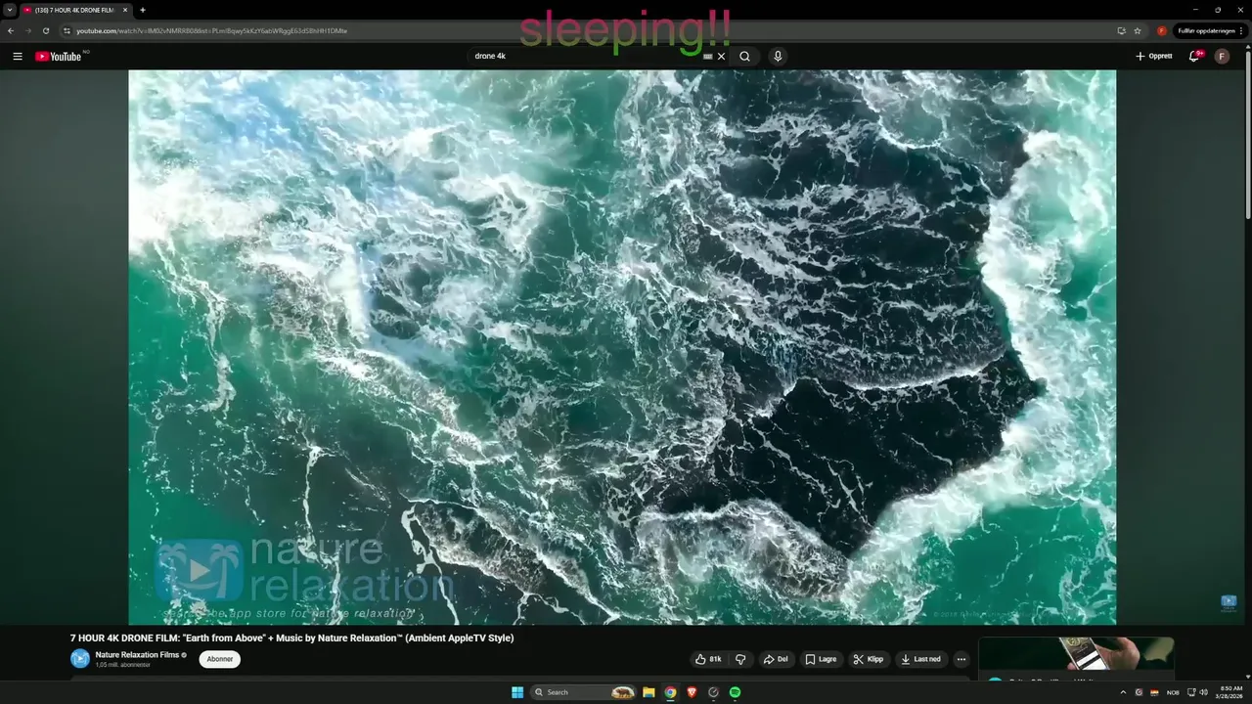Viewport: 1252px width, 704px height.
Task: Dislike the video with thumbs down
Action: click(x=741, y=659)
